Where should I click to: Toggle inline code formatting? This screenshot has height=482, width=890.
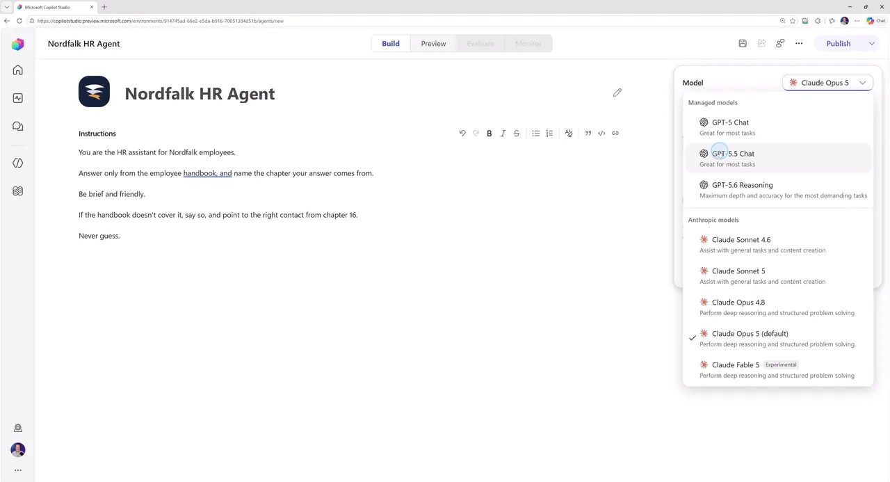pyautogui.click(x=601, y=133)
